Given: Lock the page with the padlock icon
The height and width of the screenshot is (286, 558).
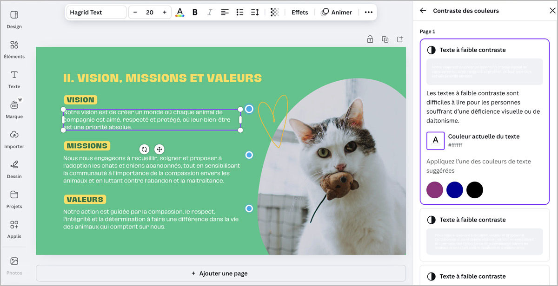Looking at the screenshot, I should (x=370, y=39).
